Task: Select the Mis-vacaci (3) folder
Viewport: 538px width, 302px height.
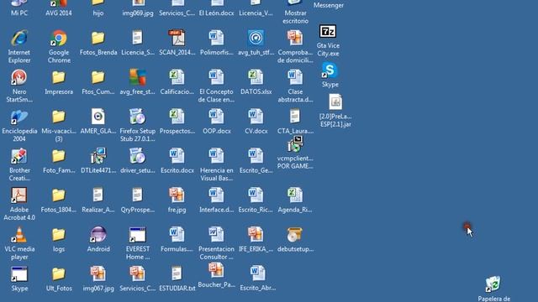Action: click(x=59, y=117)
